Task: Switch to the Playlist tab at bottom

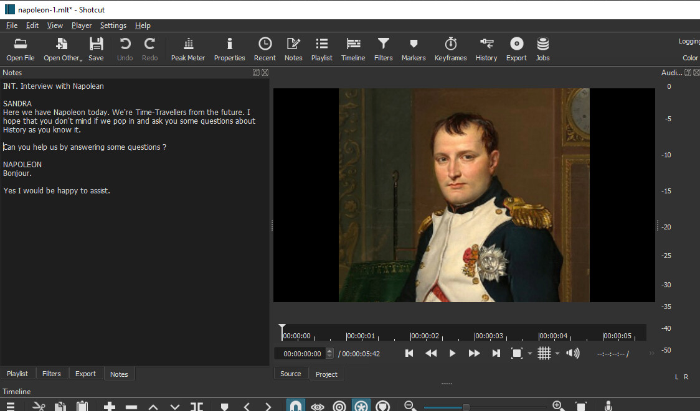Action: pyautogui.click(x=17, y=374)
